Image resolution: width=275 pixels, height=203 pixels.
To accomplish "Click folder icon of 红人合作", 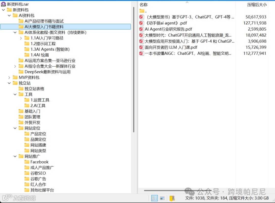I will pyautogui.click(x=27, y=184).
